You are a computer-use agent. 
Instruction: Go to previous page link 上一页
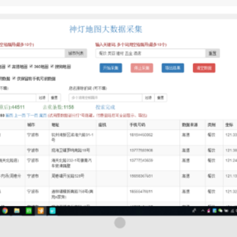20,115
